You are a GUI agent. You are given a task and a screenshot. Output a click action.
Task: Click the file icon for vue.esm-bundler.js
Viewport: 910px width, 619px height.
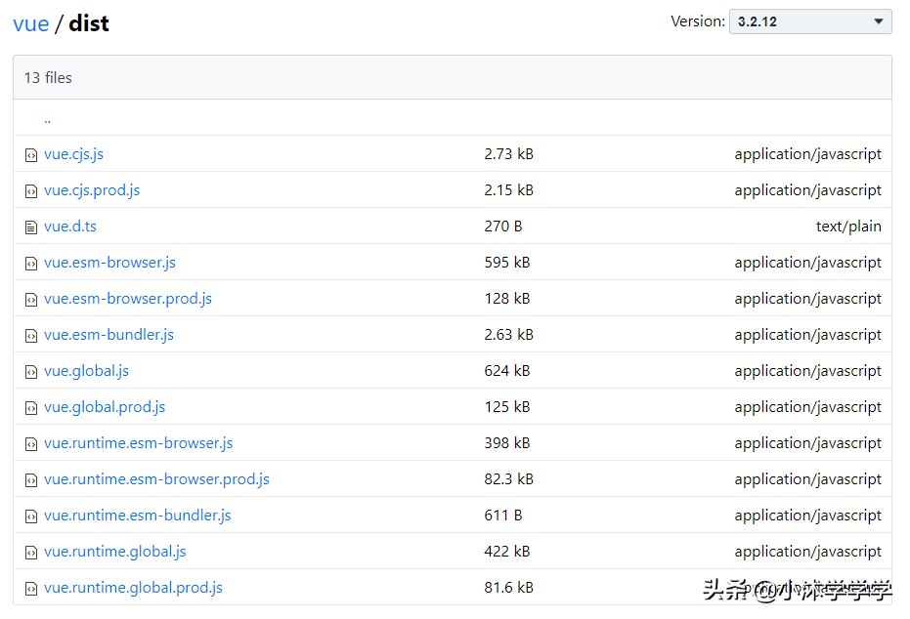(x=30, y=334)
